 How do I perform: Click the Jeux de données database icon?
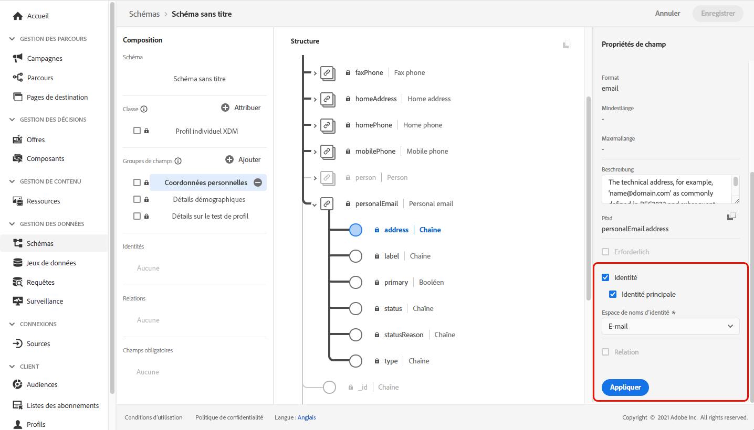click(18, 263)
